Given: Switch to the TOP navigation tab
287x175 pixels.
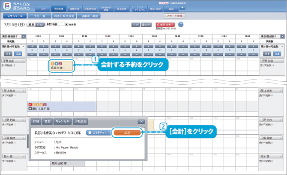Looking at the screenshot, I should [42, 8].
